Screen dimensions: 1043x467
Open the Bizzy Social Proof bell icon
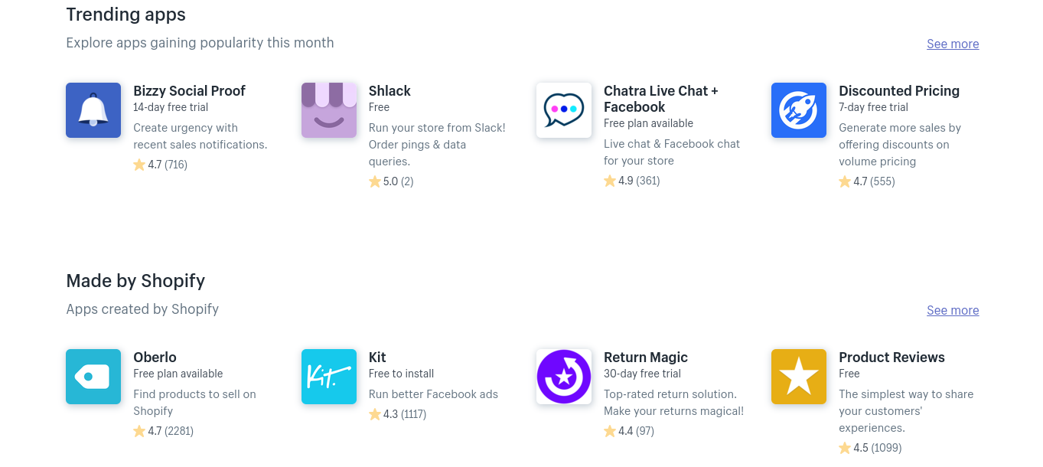point(93,110)
